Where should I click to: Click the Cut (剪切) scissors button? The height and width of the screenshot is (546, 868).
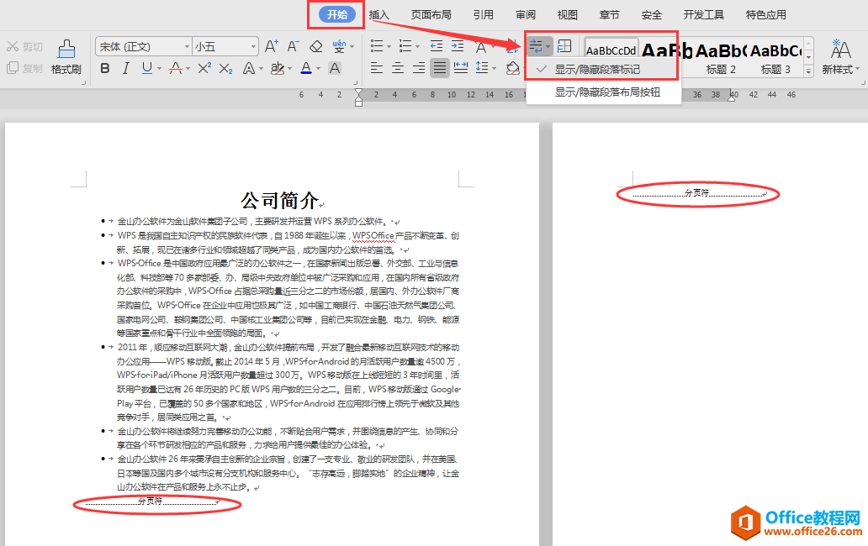click(x=24, y=46)
